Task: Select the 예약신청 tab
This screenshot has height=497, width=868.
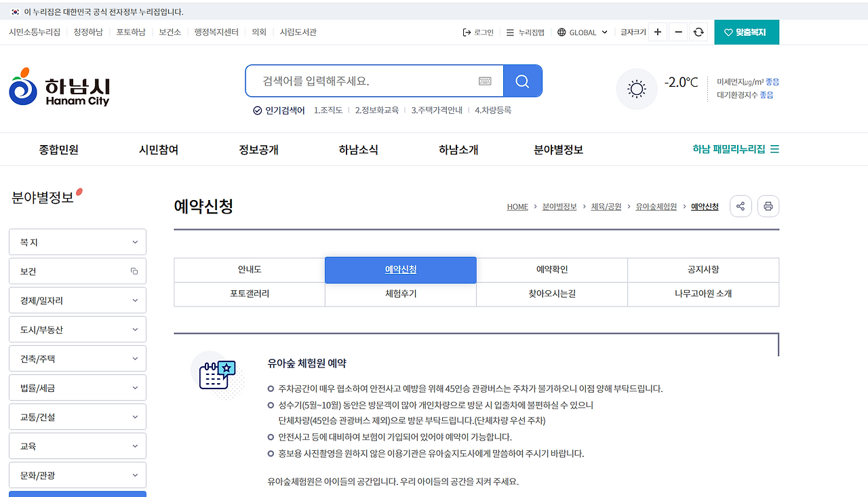Action: click(x=401, y=270)
